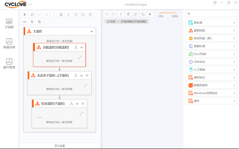Collapse the 未命名子流程 node
The height and width of the screenshot is (149, 239).
click(81, 76)
